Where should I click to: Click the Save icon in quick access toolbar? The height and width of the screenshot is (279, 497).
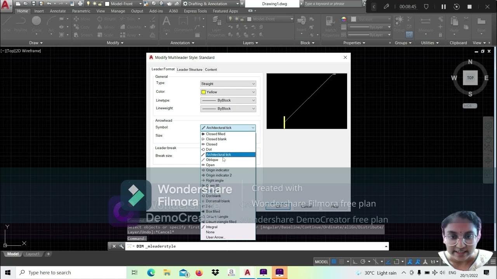point(33,3)
